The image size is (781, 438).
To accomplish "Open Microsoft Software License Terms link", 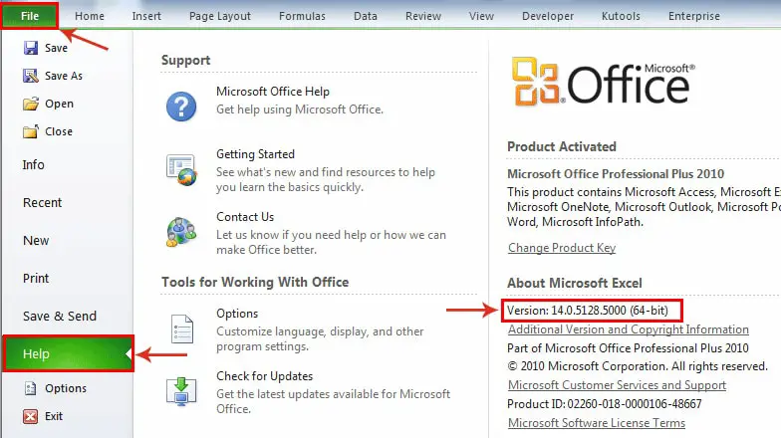I will pos(596,423).
